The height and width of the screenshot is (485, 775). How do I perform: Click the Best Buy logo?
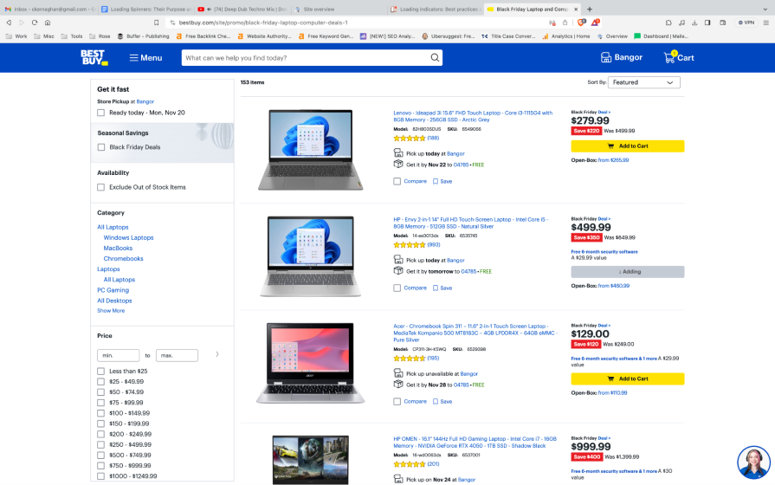click(x=94, y=57)
